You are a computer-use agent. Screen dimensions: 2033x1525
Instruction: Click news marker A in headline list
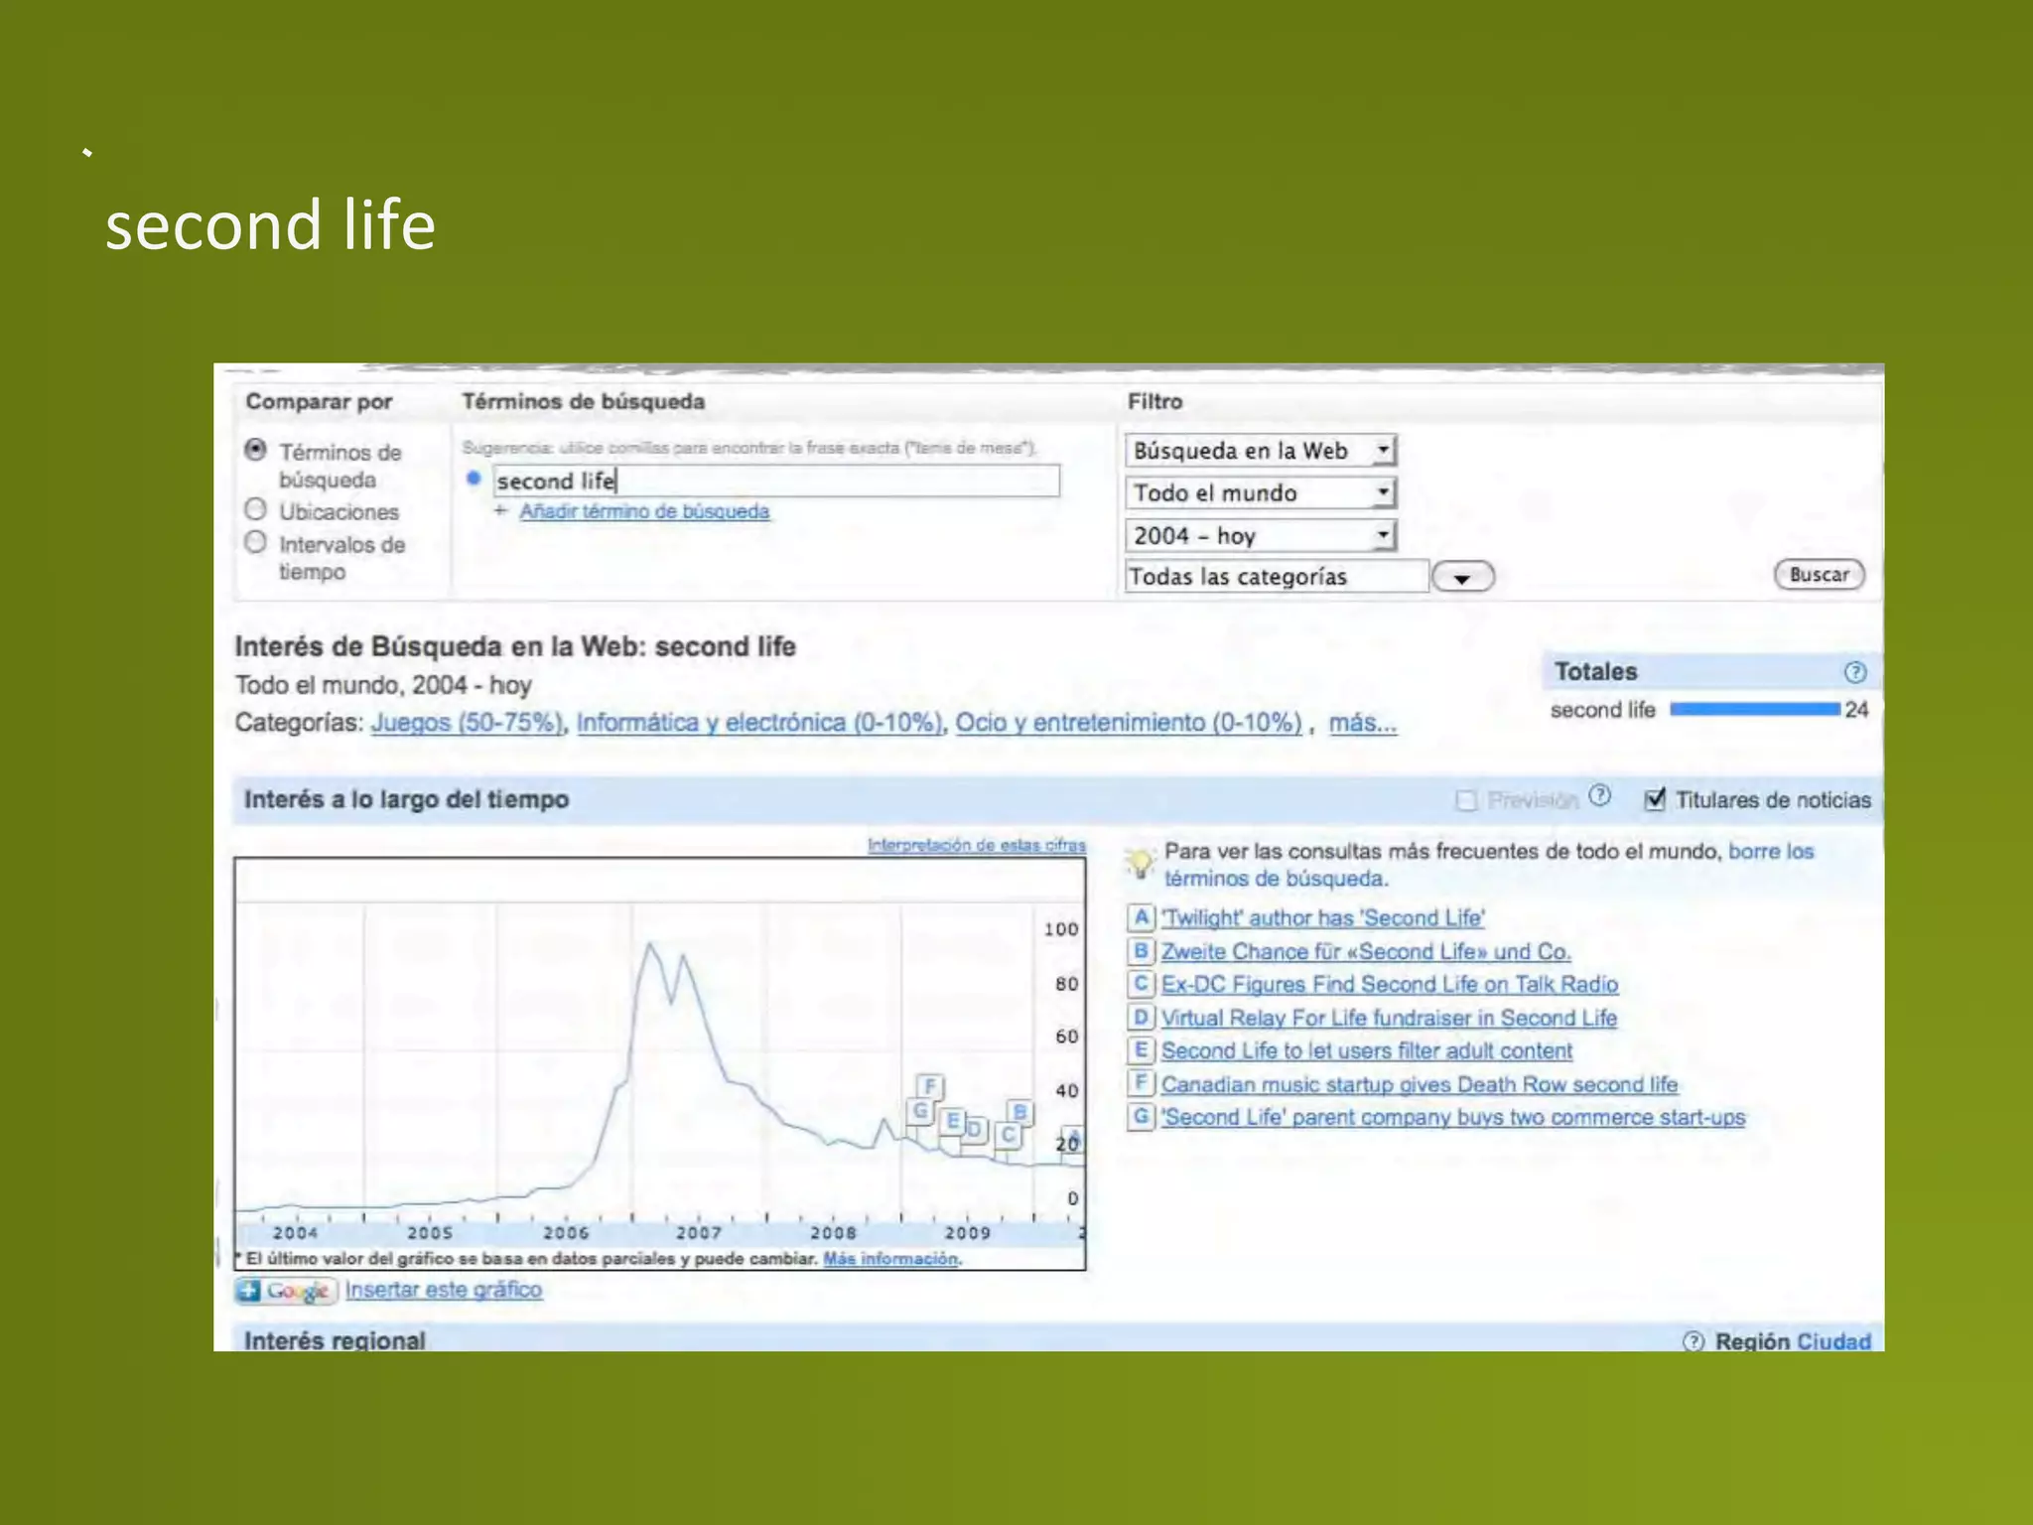coord(1142,917)
